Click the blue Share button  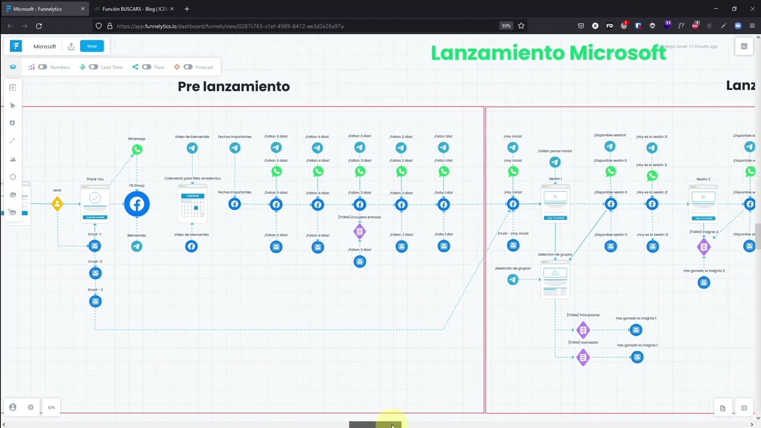pyautogui.click(x=92, y=46)
